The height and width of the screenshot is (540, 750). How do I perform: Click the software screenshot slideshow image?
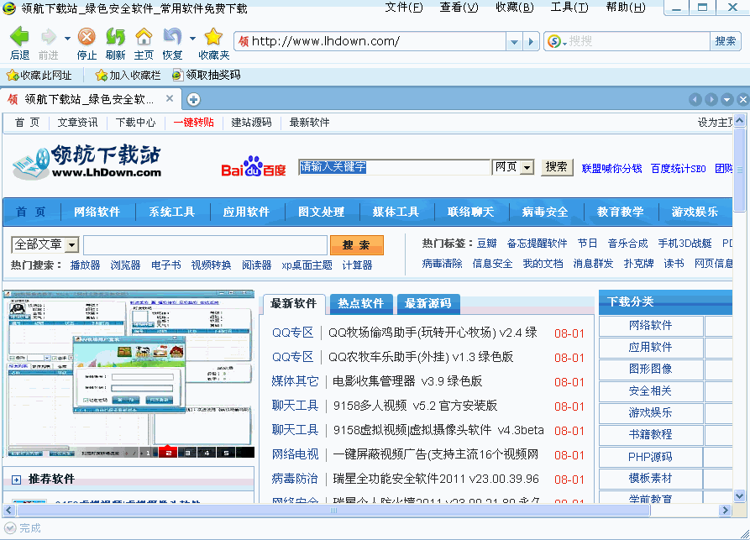pos(128,374)
